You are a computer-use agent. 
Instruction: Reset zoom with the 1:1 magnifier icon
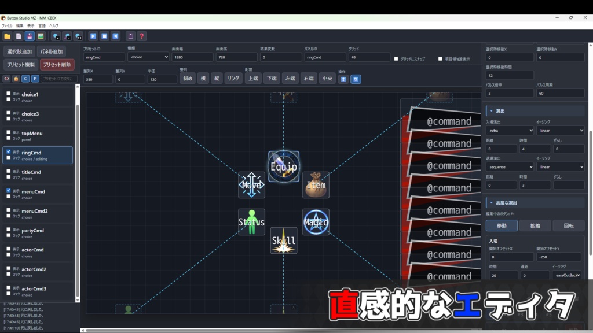pos(78,36)
